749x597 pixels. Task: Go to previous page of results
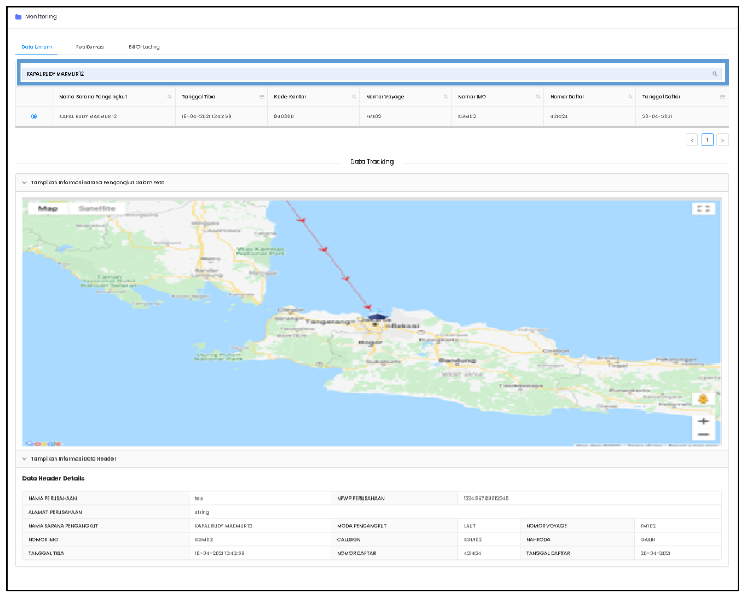click(x=692, y=140)
